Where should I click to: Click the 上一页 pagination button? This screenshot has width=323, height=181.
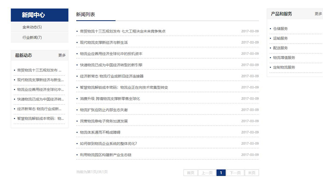point(207,173)
